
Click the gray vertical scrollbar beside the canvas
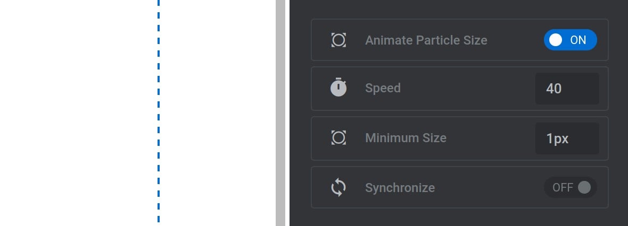[x=280, y=113]
